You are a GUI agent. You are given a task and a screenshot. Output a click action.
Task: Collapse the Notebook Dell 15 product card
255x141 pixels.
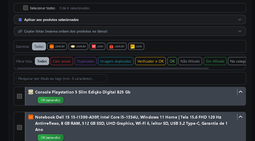click(241, 117)
